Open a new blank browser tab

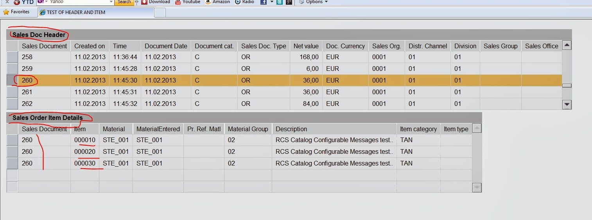[160, 12]
